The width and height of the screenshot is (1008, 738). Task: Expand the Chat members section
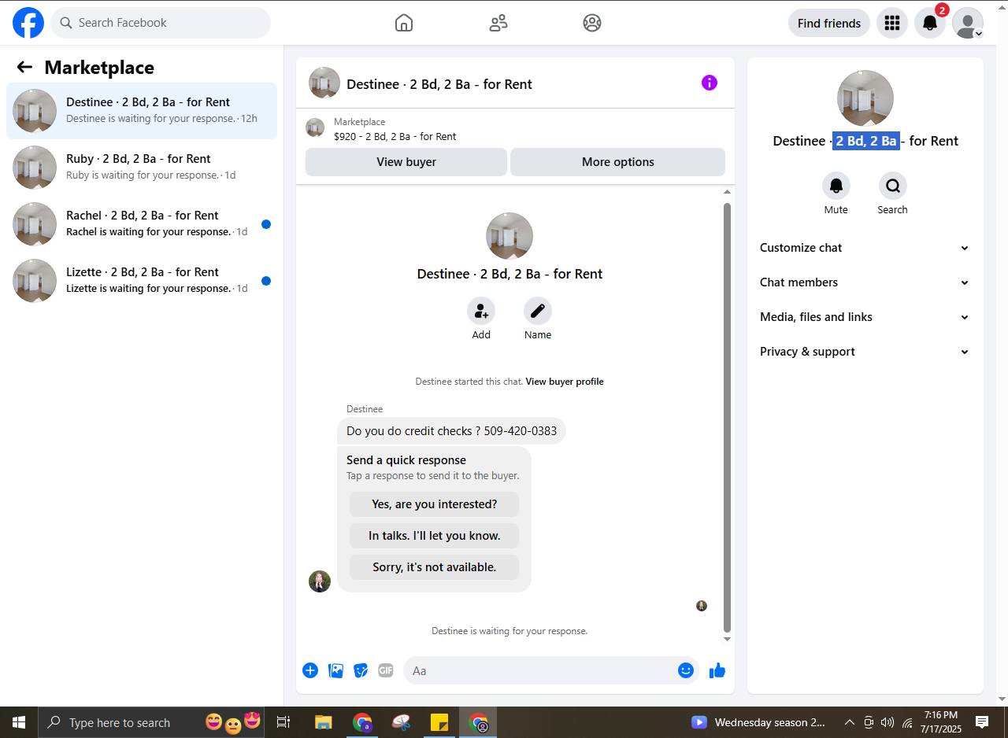pyautogui.click(x=865, y=282)
